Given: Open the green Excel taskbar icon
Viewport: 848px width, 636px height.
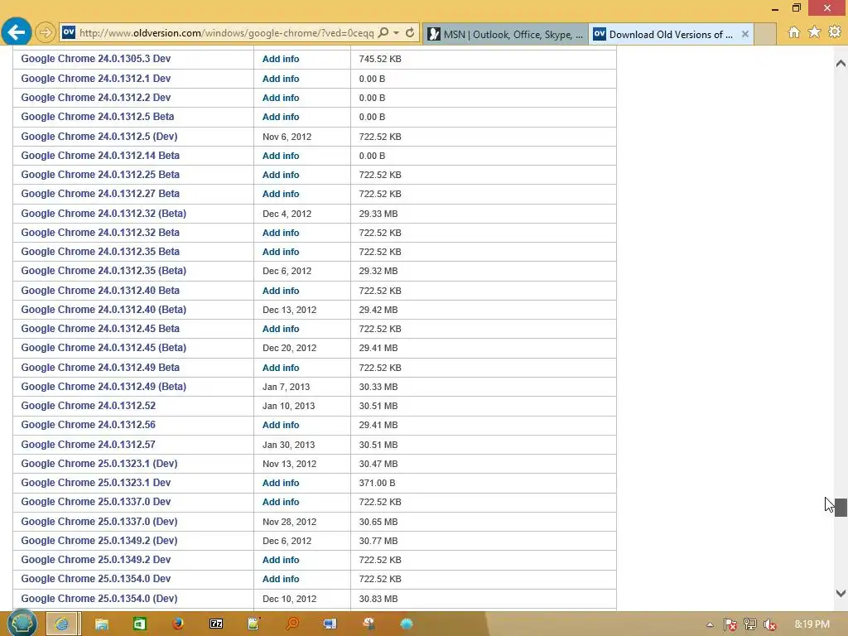Looking at the screenshot, I should tap(139, 624).
